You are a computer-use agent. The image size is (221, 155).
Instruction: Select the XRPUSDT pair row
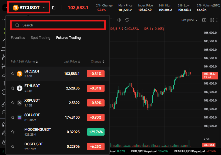[58, 103]
